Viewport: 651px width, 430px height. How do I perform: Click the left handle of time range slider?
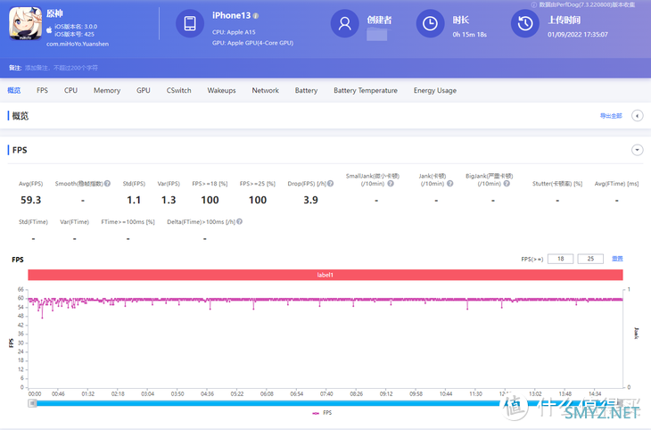(x=32, y=403)
